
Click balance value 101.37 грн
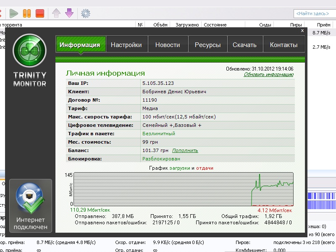coord(155,150)
